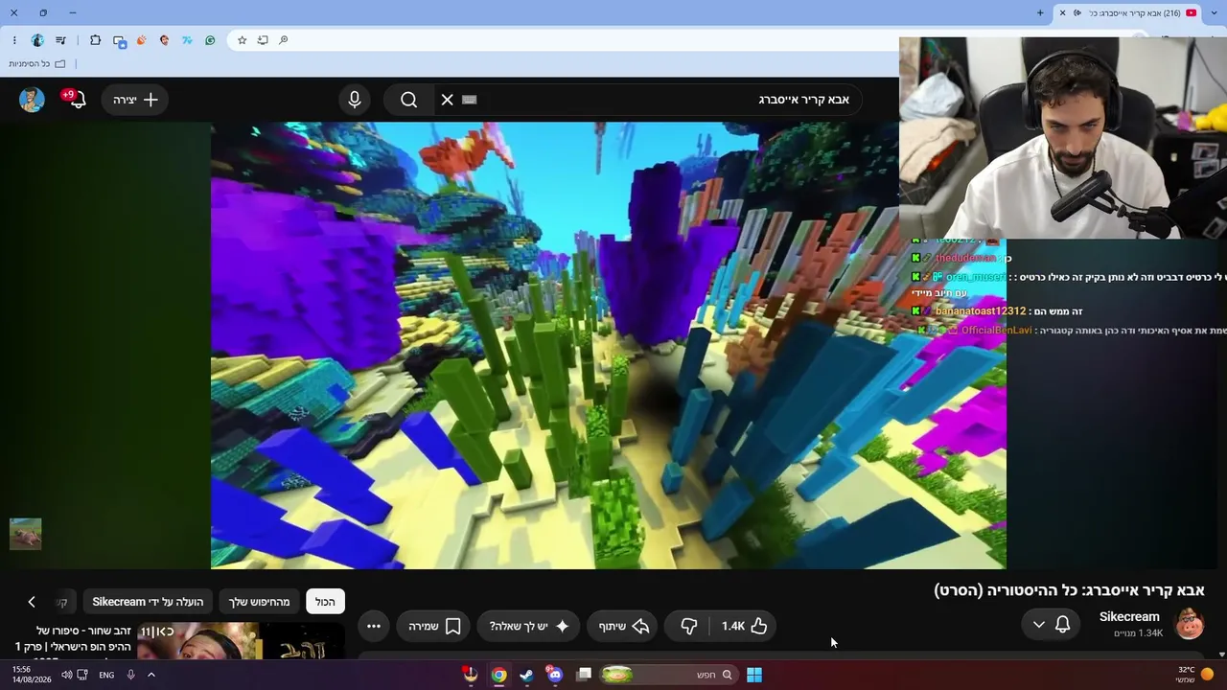Click the taskbar microphone icon

tap(130, 675)
